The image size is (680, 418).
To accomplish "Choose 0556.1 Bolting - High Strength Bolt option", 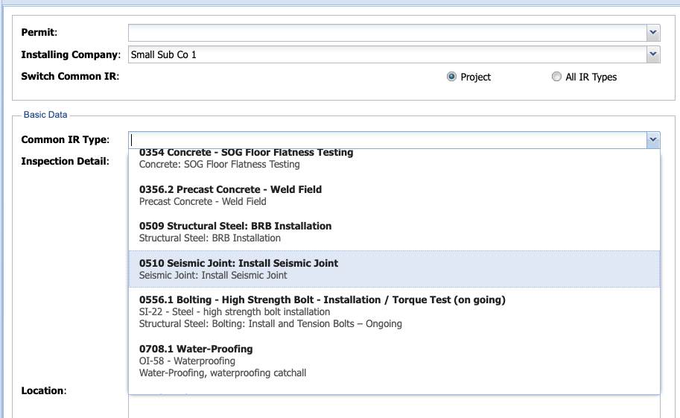I will coord(394,311).
